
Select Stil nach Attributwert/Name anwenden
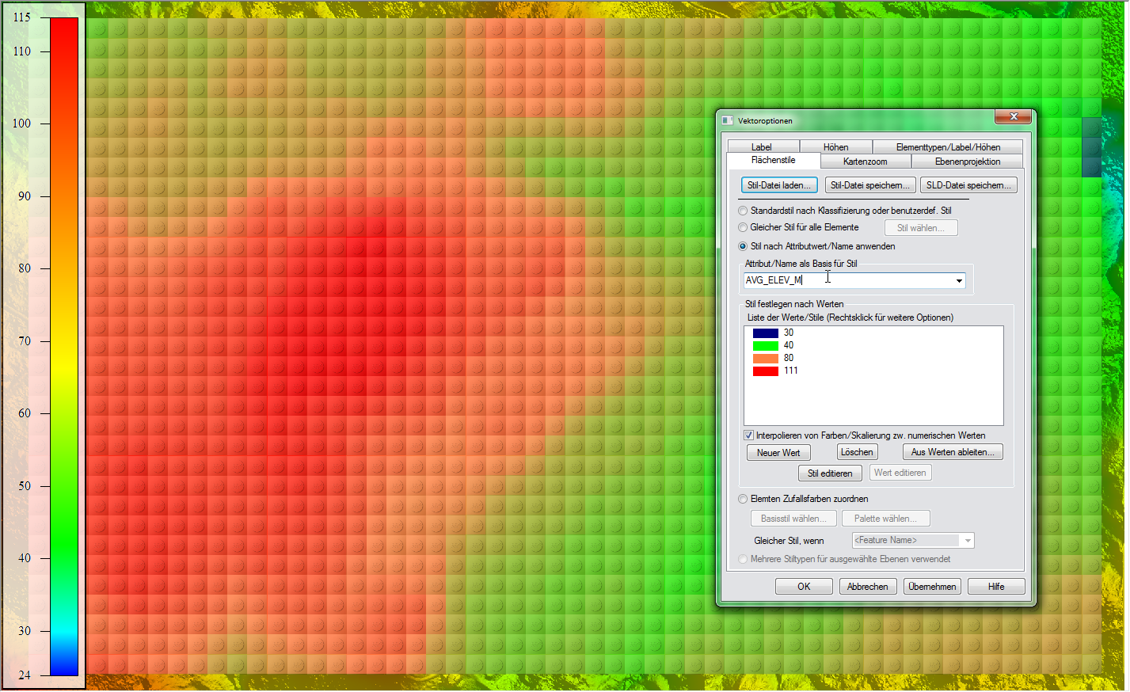click(743, 246)
